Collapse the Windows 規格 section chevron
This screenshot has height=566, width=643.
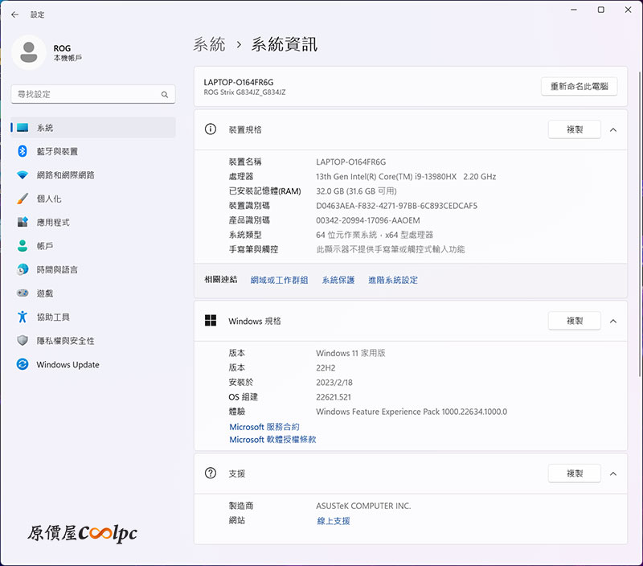pos(613,321)
